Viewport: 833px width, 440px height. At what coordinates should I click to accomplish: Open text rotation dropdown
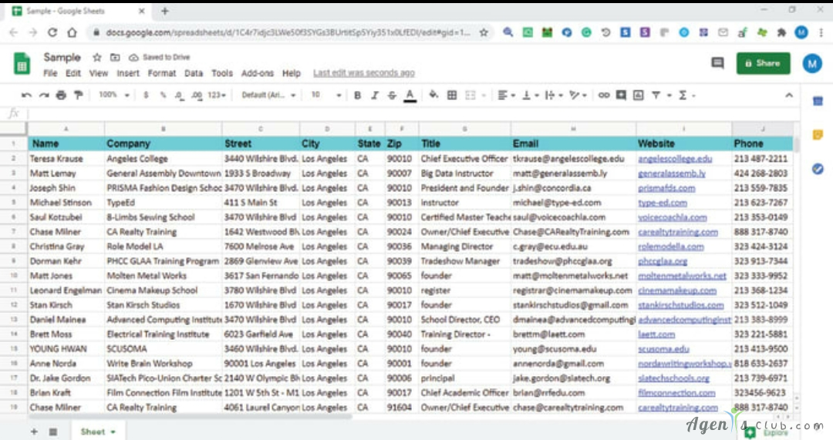[578, 95]
